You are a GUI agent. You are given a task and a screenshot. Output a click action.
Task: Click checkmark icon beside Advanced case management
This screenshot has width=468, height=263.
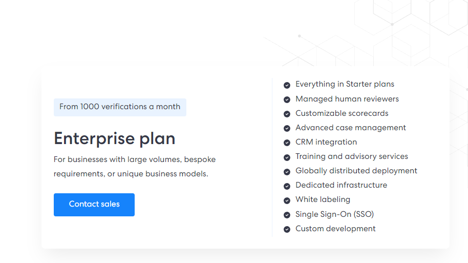(x=287, y=128)
